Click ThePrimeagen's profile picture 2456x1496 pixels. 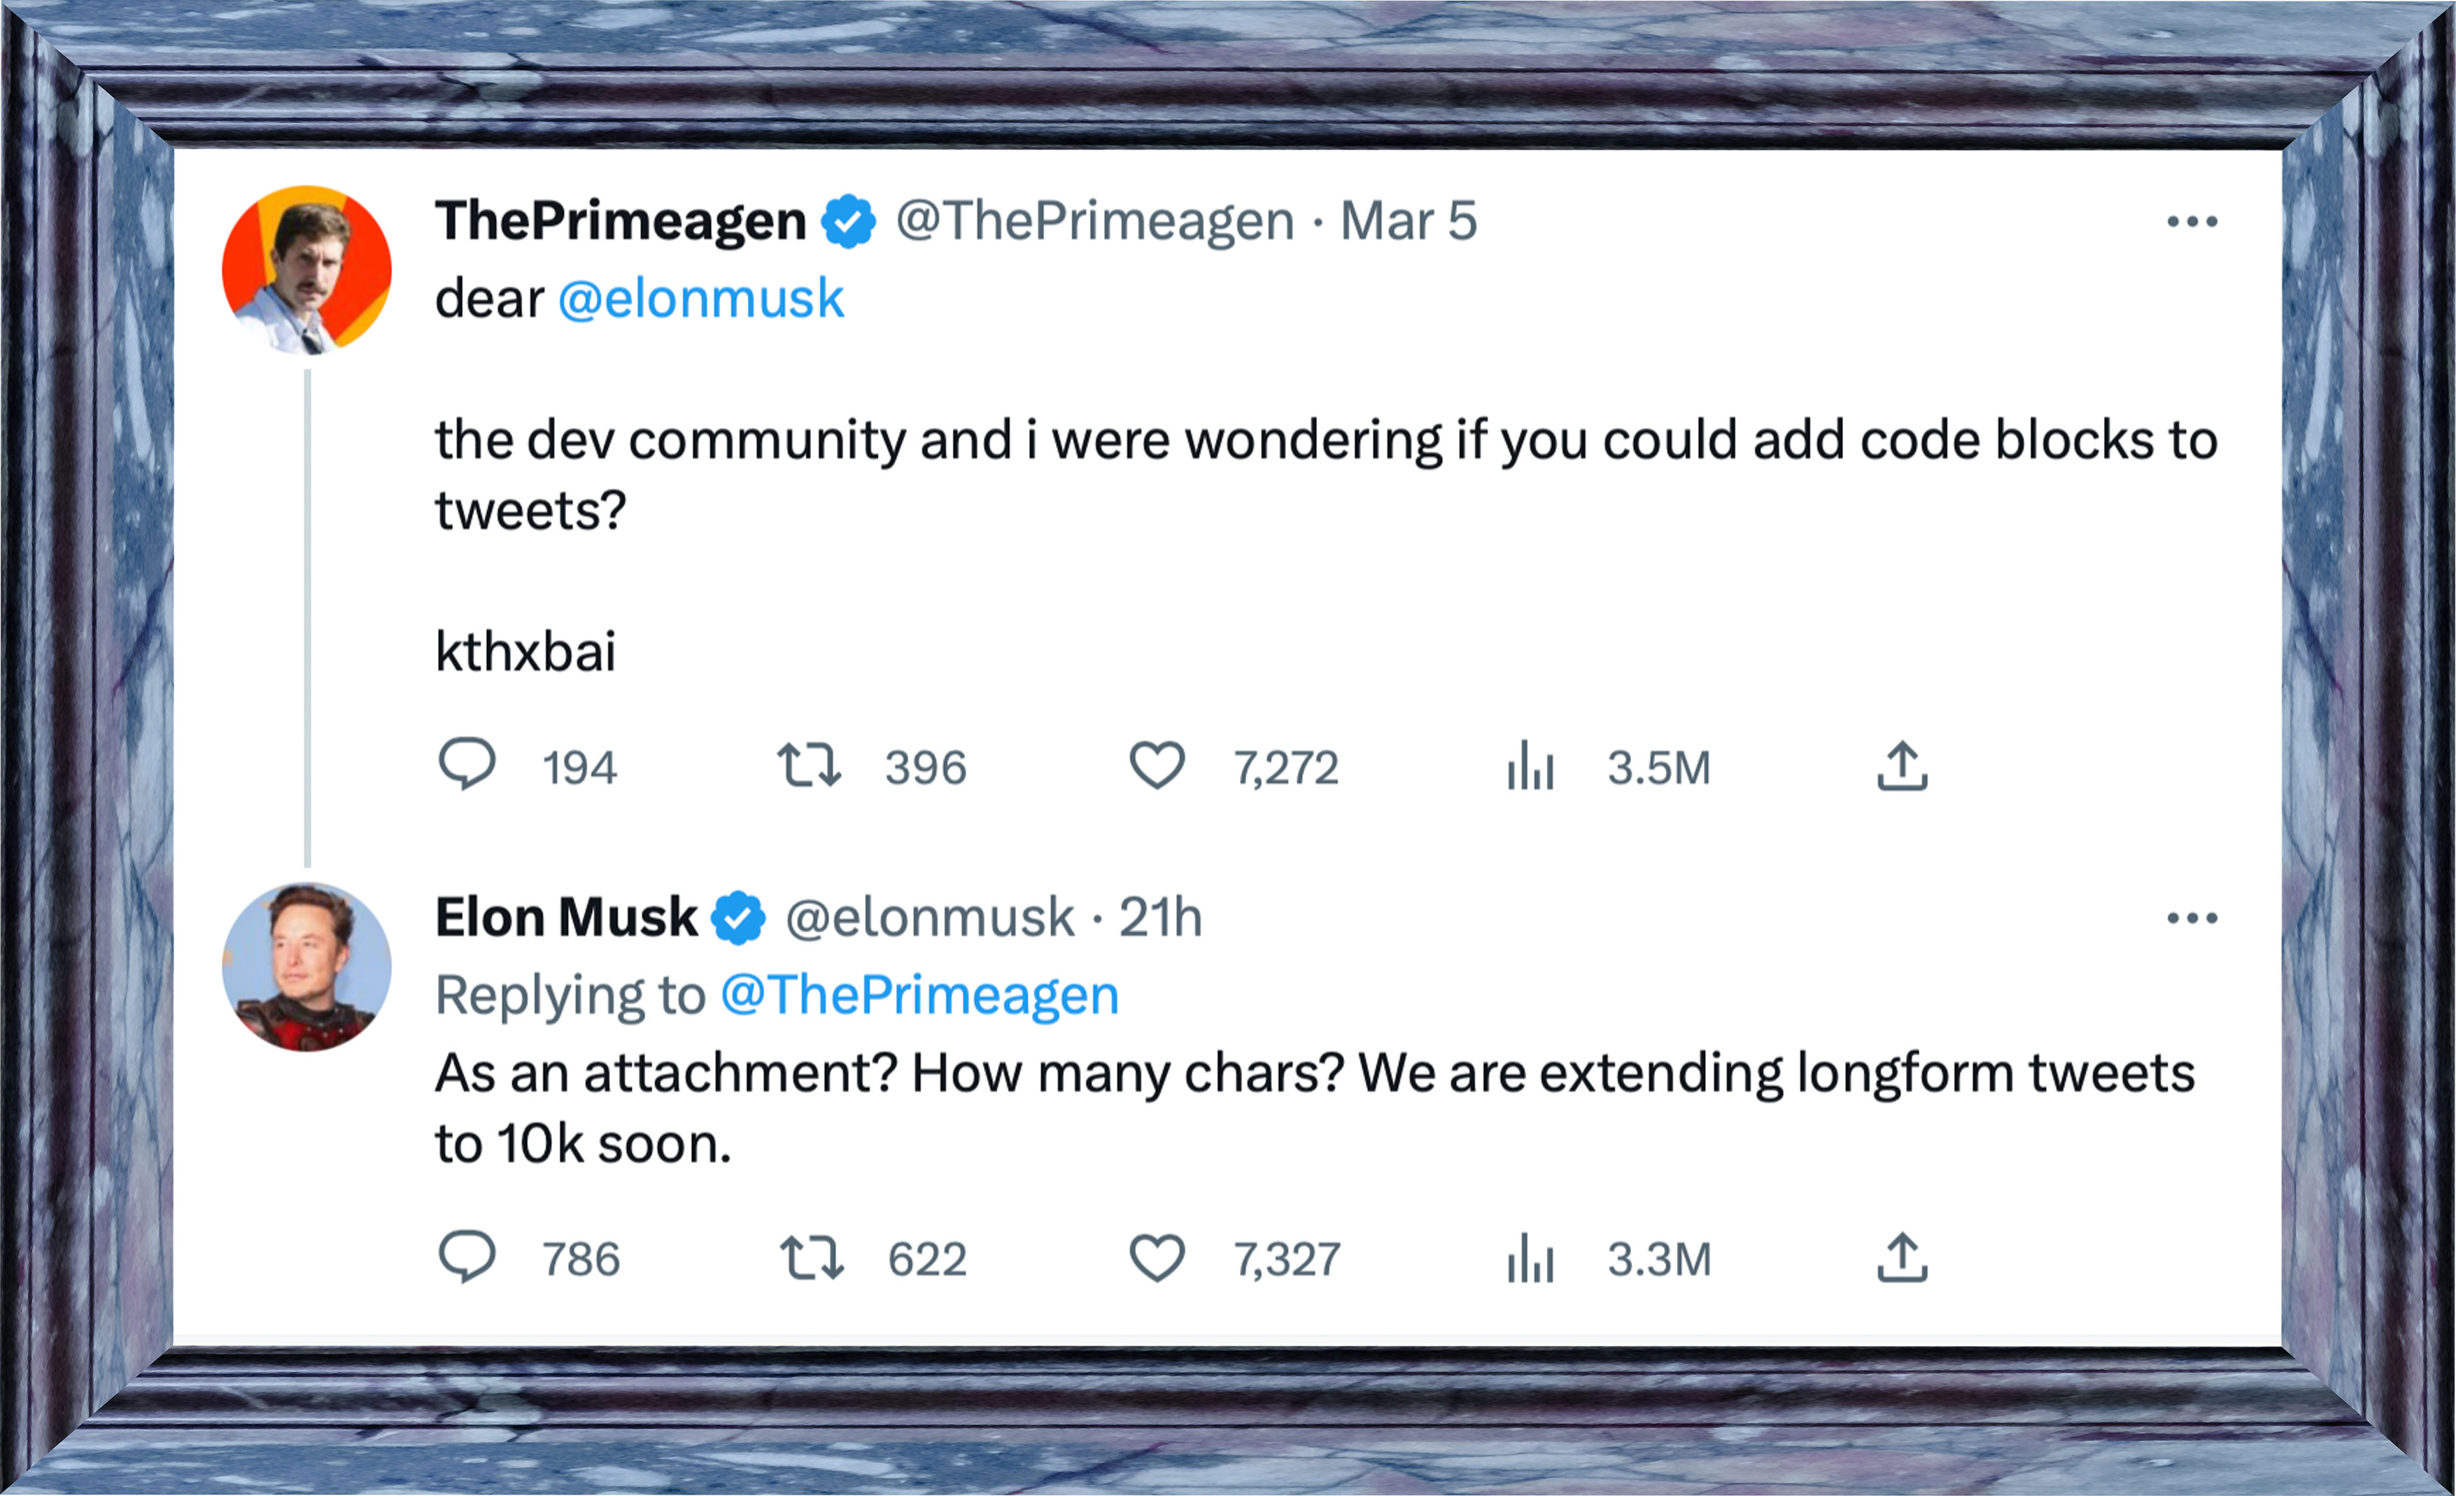[x=307, y=270]
